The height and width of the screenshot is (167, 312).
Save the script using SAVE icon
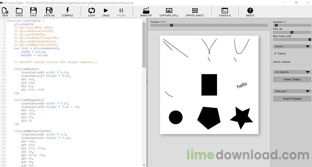(34, 11)
